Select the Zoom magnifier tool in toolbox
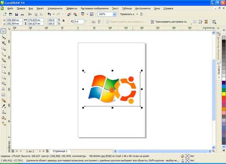The height and width of the screenshot is (164, 226). coord(3,49)
